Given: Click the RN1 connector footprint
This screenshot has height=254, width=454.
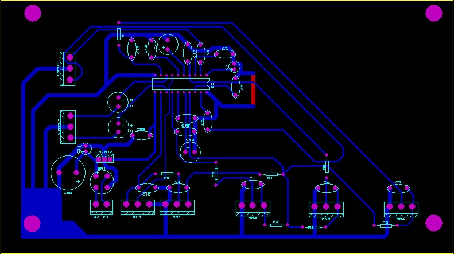Looking at the screenshot, I should (177, 206).
